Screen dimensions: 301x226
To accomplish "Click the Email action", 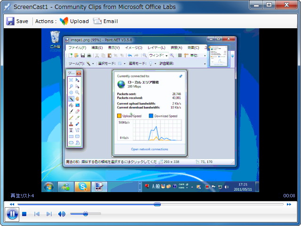I will tap(105, 21).
